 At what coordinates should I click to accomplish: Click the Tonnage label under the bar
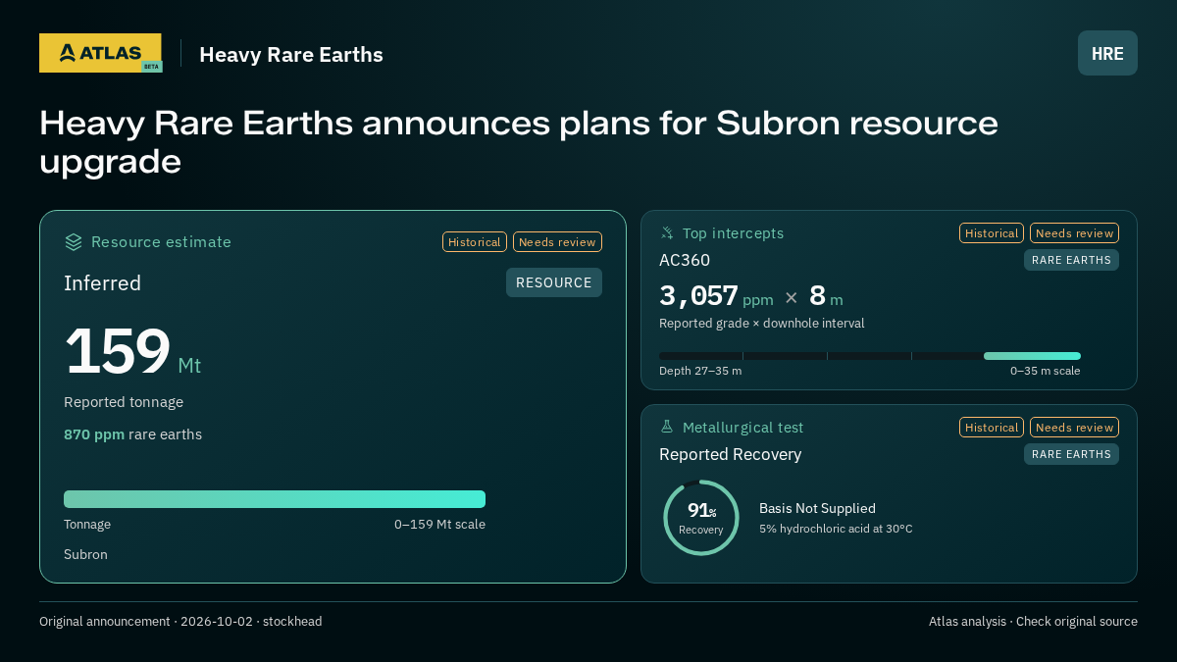coord(87,525)
